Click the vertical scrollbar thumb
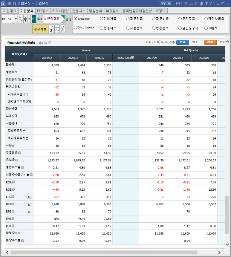 pos(227,215)
